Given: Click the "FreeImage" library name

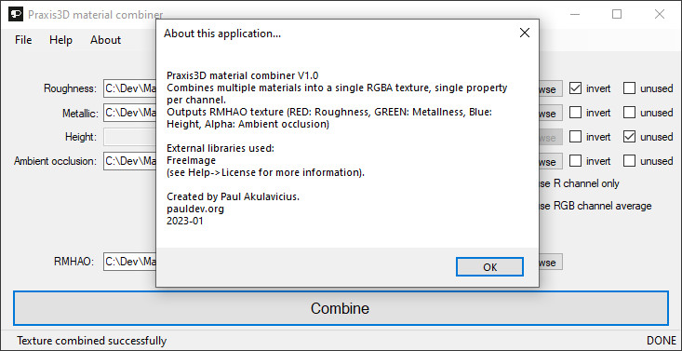Looking at the screenshot, I should (191, 160).
